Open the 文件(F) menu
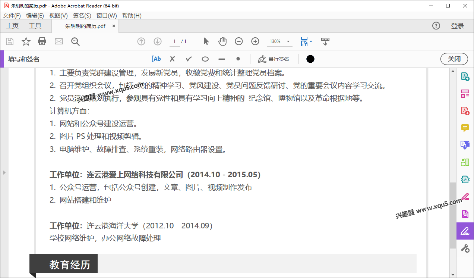474x278 pixels. (x=12, y=15)
